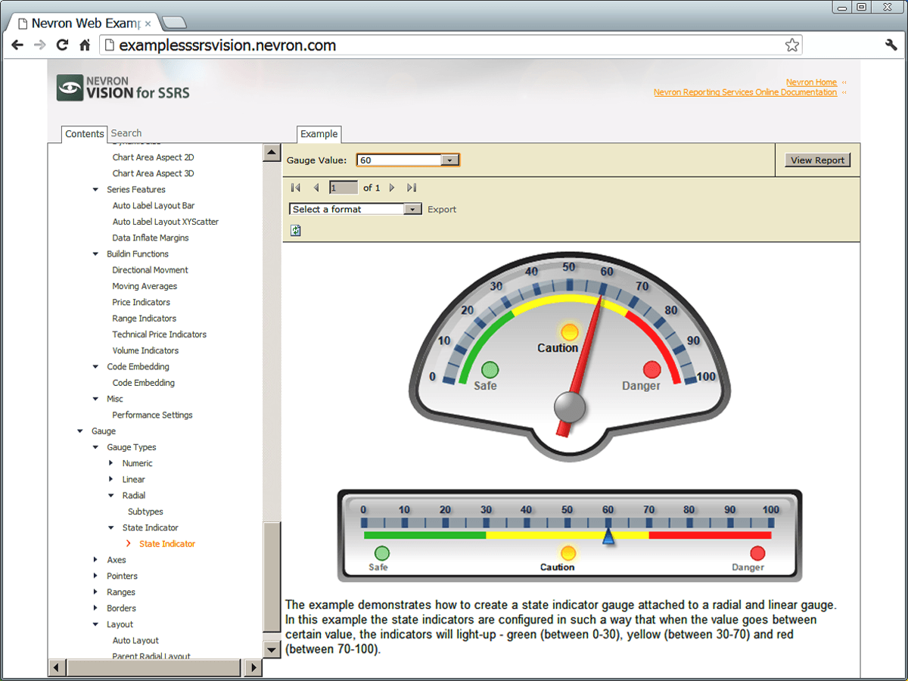Open Nevron Reporting Services Online Documentation
The image size is (908, 681).
[745, 92]
